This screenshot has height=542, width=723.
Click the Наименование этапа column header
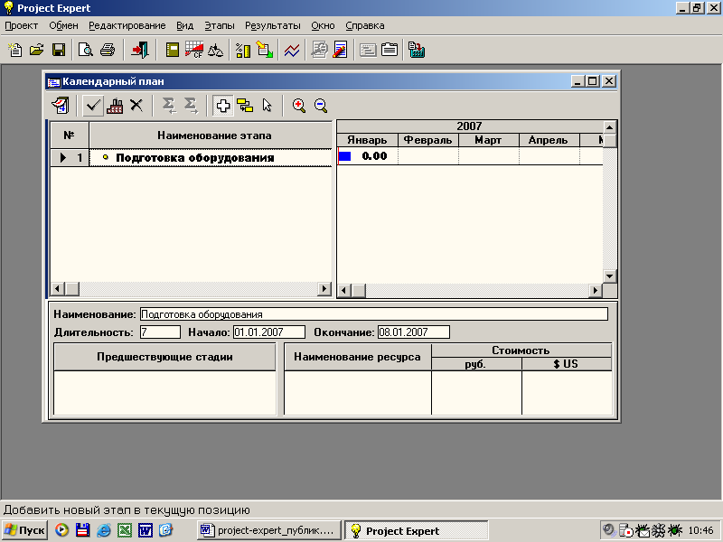(211, 135)
